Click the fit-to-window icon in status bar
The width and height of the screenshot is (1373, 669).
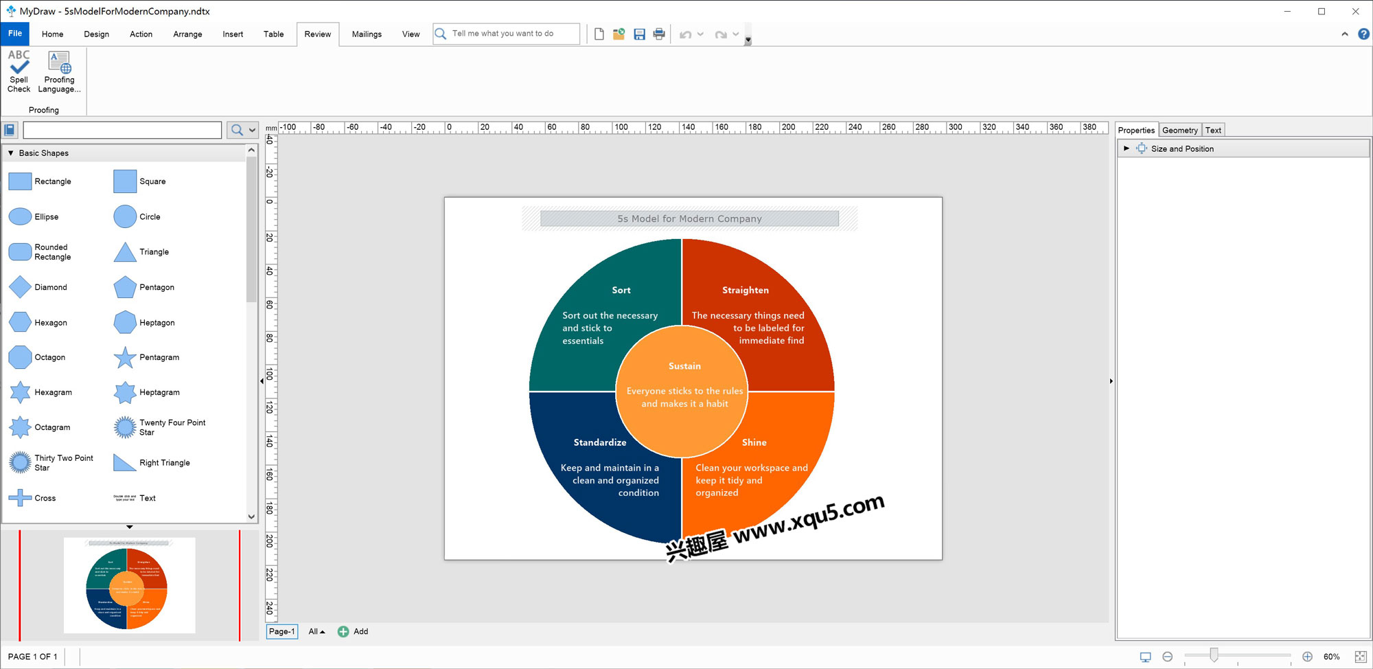pyautogui.click(x=1360, y=657)
